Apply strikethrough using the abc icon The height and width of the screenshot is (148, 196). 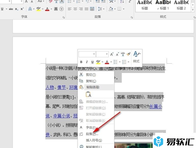[11, 9]
